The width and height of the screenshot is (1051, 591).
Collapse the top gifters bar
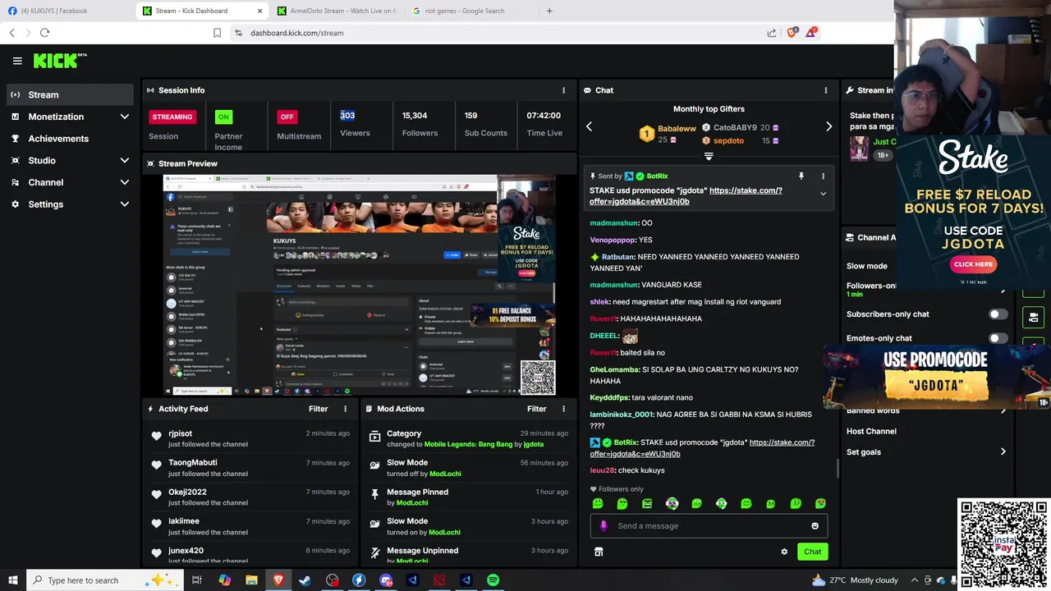[709, 156]
